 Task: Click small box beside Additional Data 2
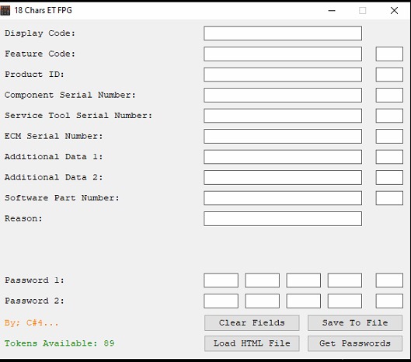[x=389, y=177]
